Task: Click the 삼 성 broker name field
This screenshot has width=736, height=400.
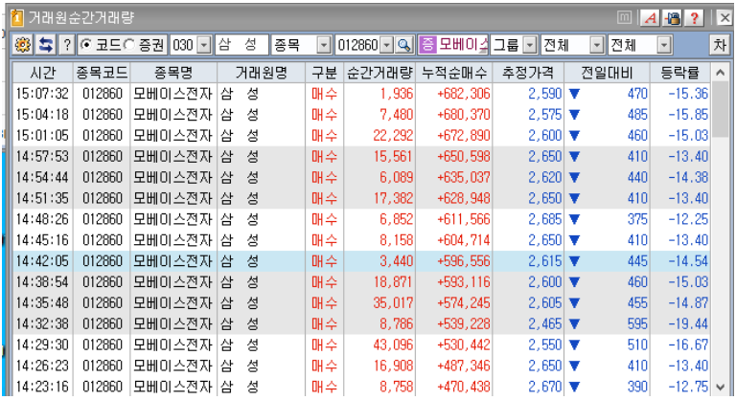Action: tap(241, 45)
